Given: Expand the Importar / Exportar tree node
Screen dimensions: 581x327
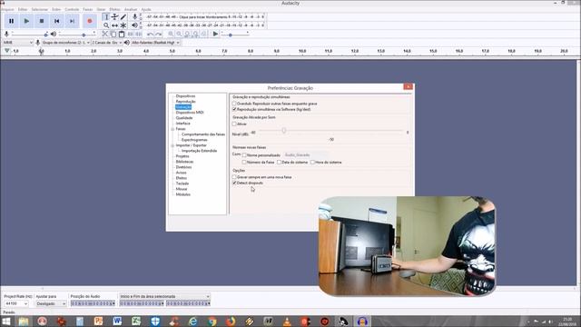Looking at the screenshot, I should pyautogui.click(x=172, y=145).
